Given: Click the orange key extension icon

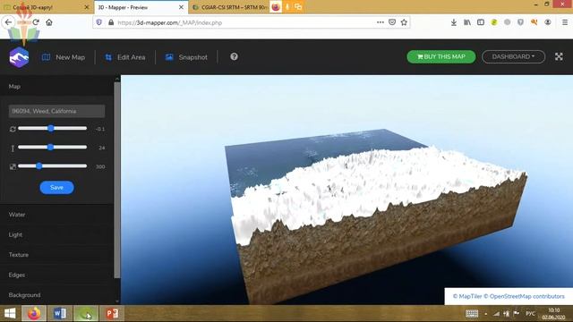Looking at the screenshot, I should click(535, 22).
